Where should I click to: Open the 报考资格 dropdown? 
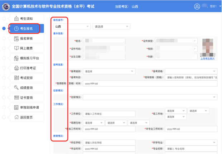coord(191,71)
